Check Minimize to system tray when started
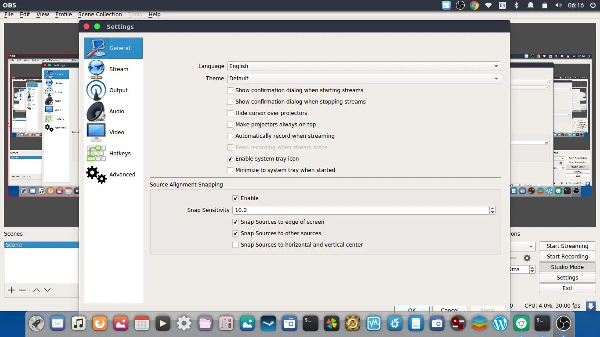The width and height of the screenshot is (600, 337). click(230, 170)
